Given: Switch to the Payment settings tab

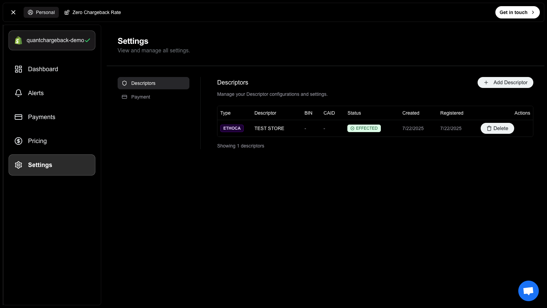Looking at the screenshot, I should tap(154, 97).
